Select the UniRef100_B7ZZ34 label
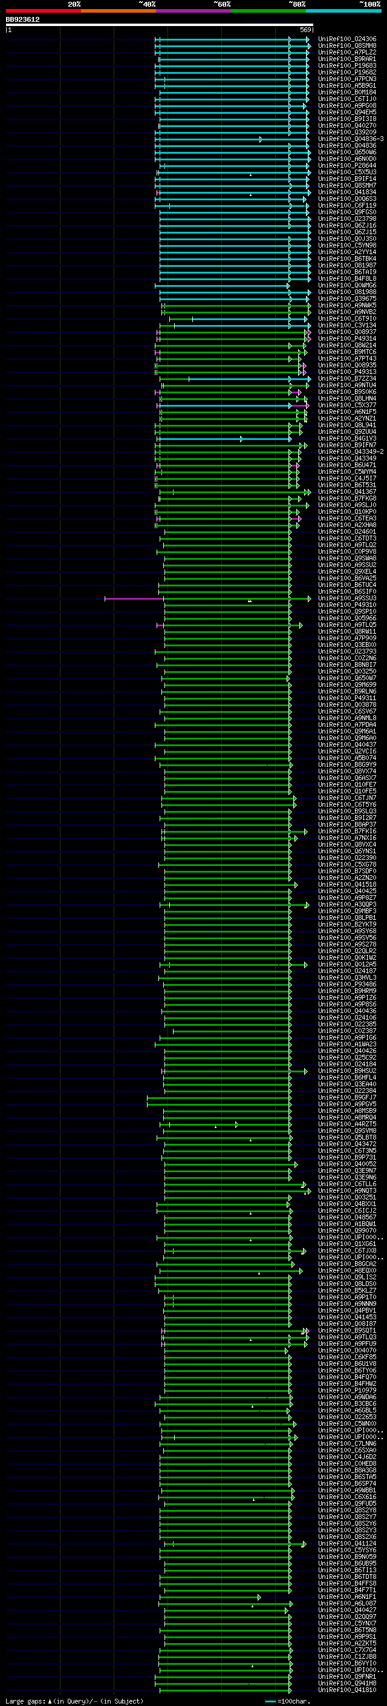Viewport: 387px width, 1706px height. (x=347, y=379)
